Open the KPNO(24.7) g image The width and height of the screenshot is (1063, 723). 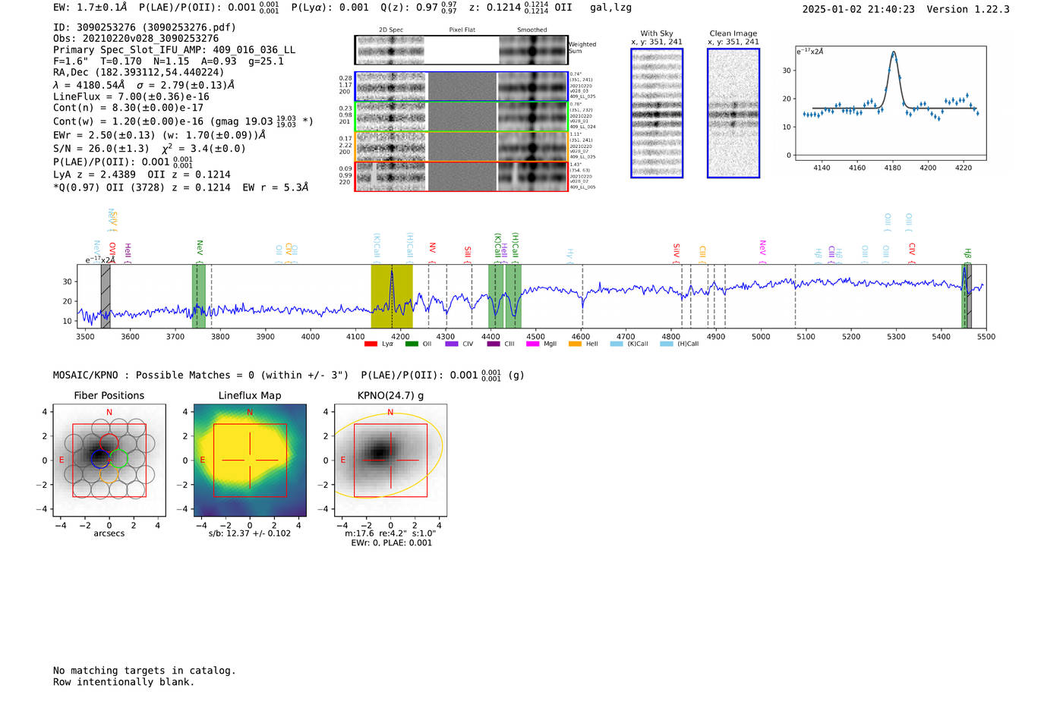(390, 460)
